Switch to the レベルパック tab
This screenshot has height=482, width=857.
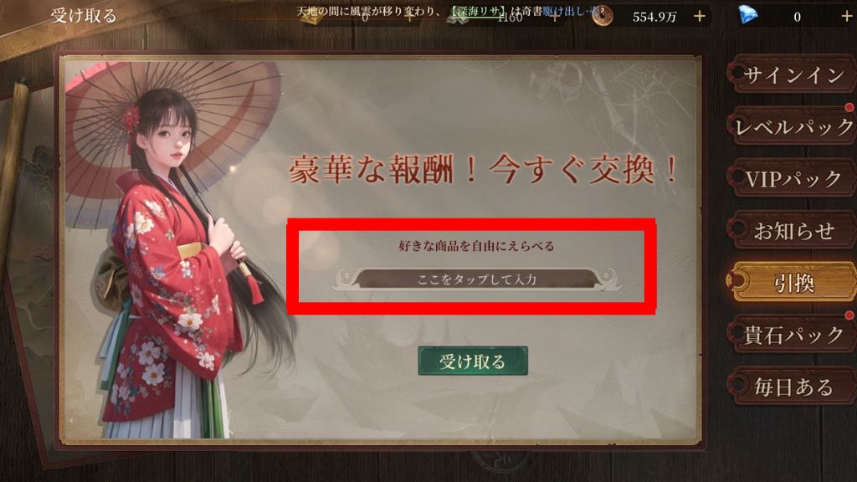(792, 127)
